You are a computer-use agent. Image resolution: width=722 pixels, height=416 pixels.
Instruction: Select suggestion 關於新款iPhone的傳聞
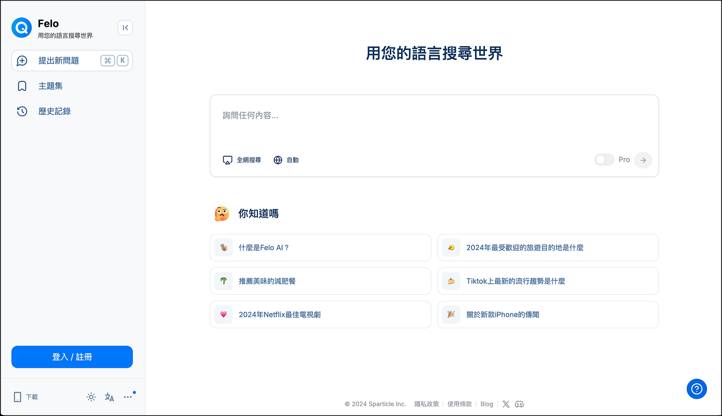tap(548, 314)
